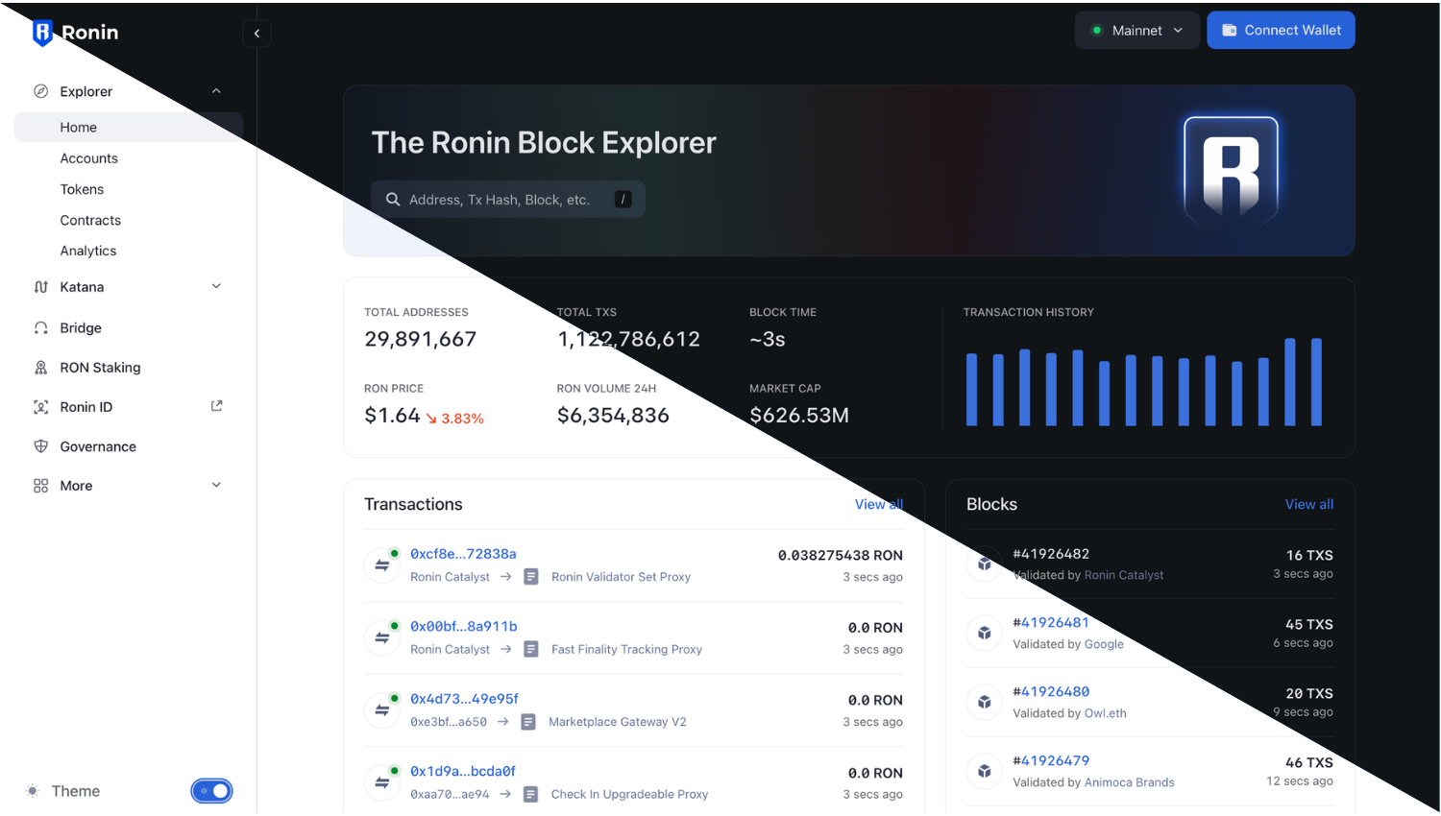This screenshot has width=1441, height=816.
Task: Open transaction hash 0x4d73...49e95f
Action: tap(464, 699)
